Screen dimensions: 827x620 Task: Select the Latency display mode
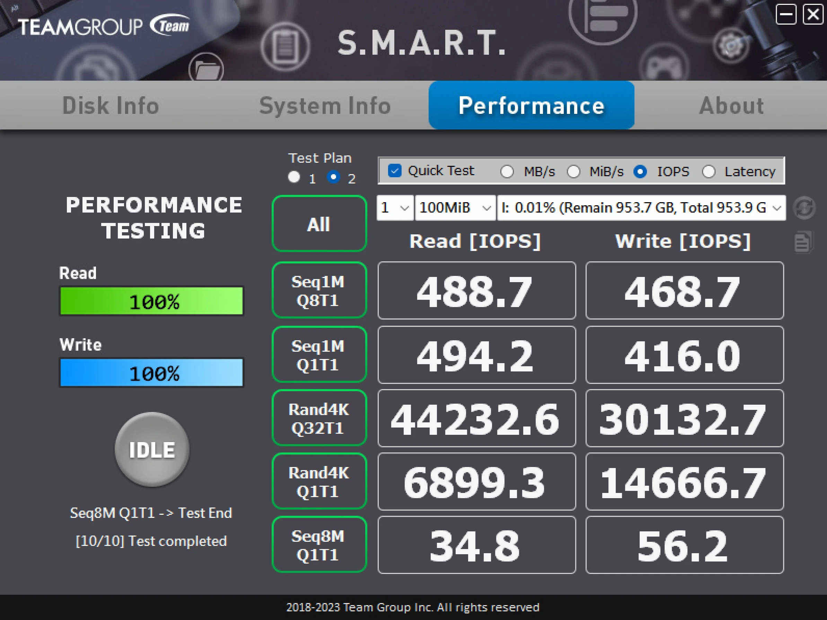(709, 172)
